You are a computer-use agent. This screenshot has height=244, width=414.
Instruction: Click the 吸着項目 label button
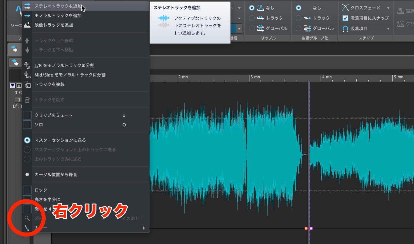tap(359, 29)
